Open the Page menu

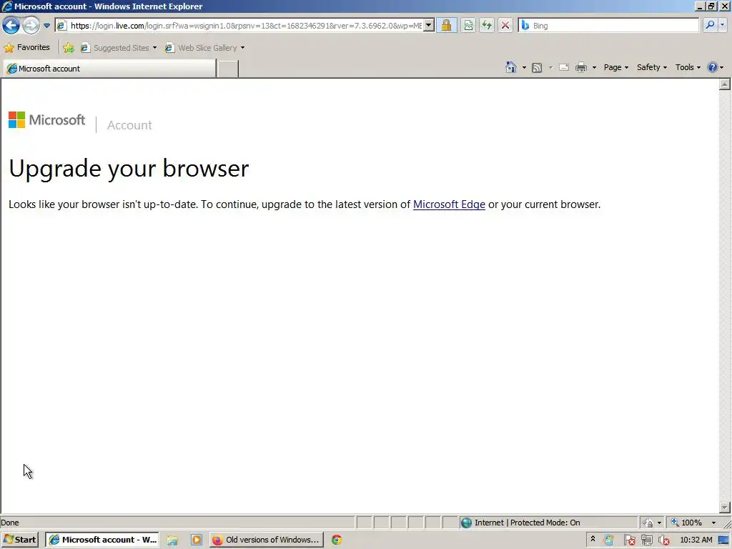[x=615, y=67]
